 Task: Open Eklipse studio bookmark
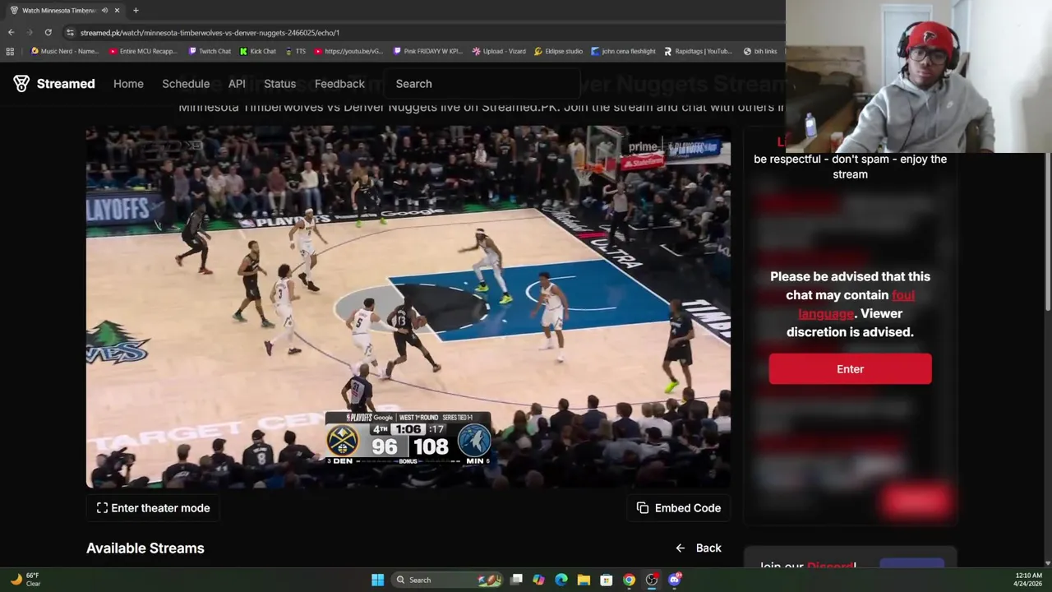[558, 51]
